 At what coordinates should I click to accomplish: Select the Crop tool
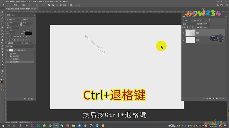2,24
